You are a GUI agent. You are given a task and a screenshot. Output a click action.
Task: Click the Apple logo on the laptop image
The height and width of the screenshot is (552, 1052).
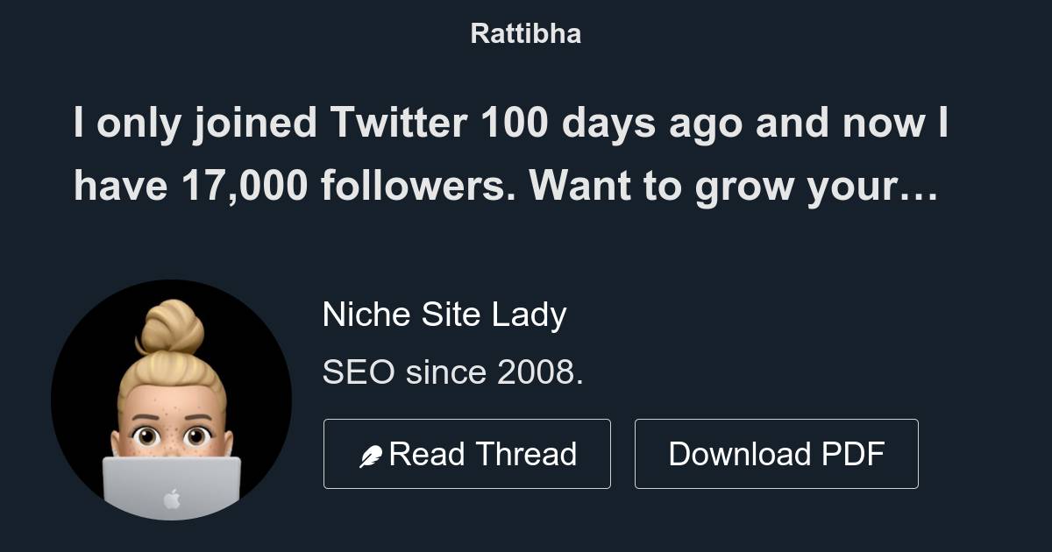(x=173, y=497)
